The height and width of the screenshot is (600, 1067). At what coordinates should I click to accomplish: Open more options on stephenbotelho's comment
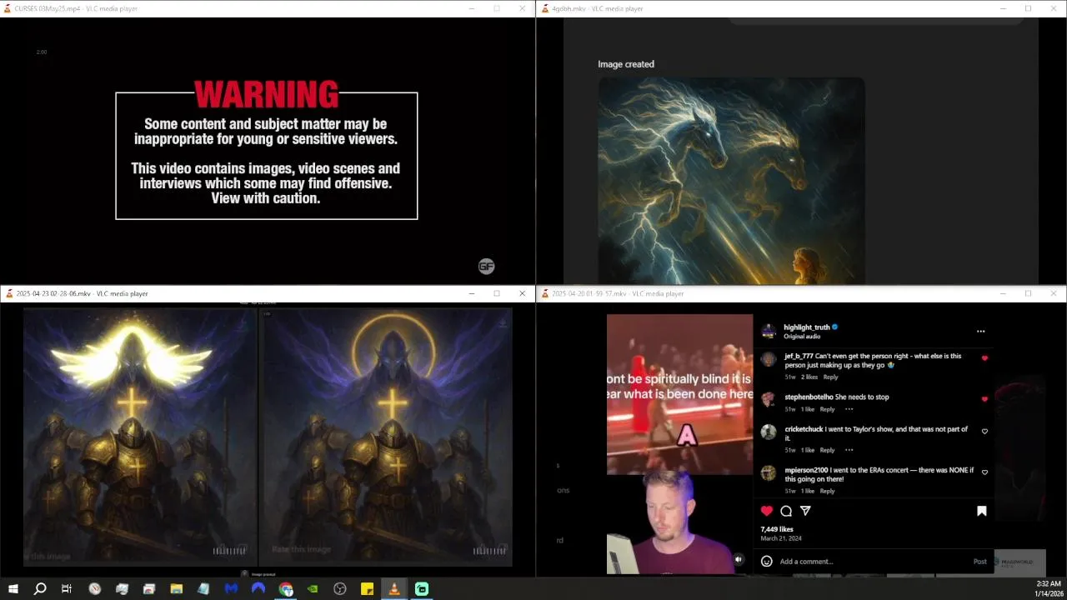pyautogui.click(x=849, y=409)
